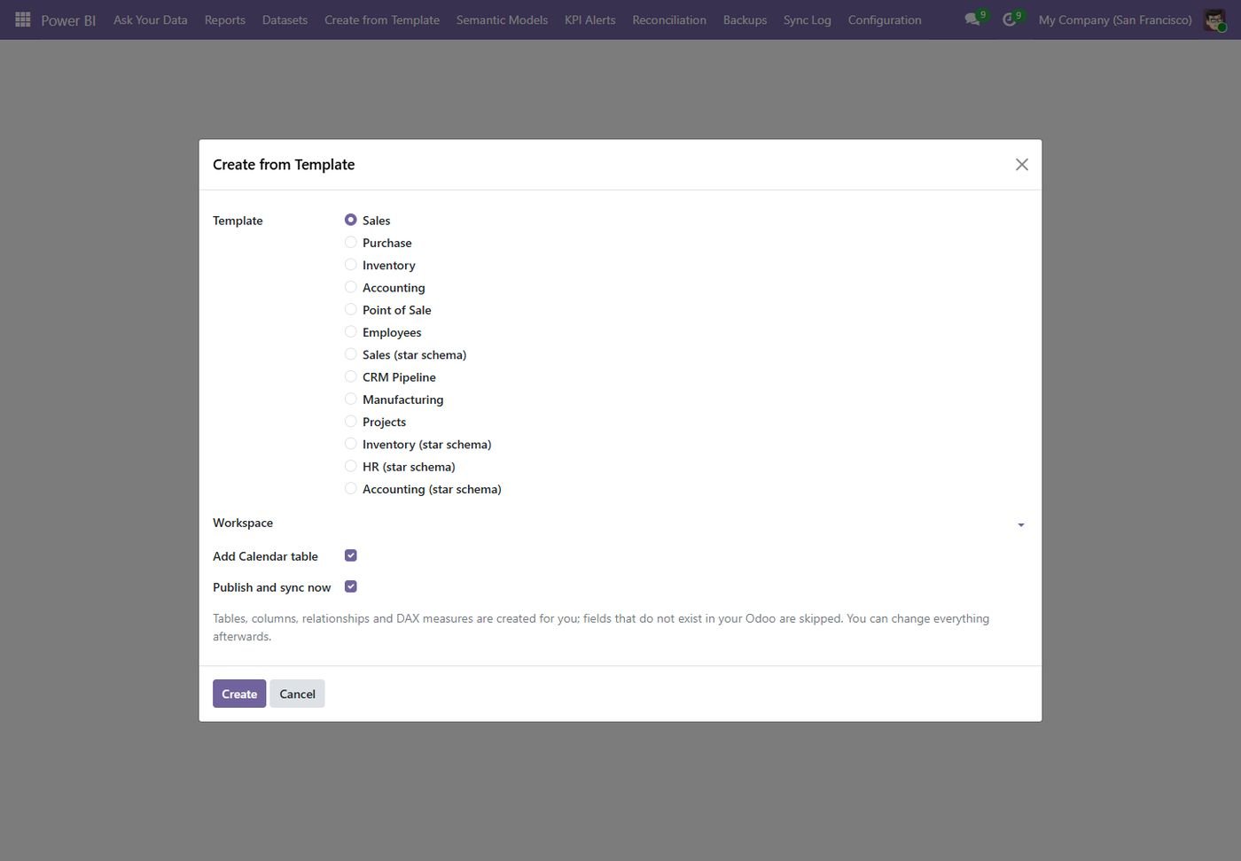The image size is (1241, 861).
Task: Select Sales (star schema) template
Action: click(x=351, y=354)
